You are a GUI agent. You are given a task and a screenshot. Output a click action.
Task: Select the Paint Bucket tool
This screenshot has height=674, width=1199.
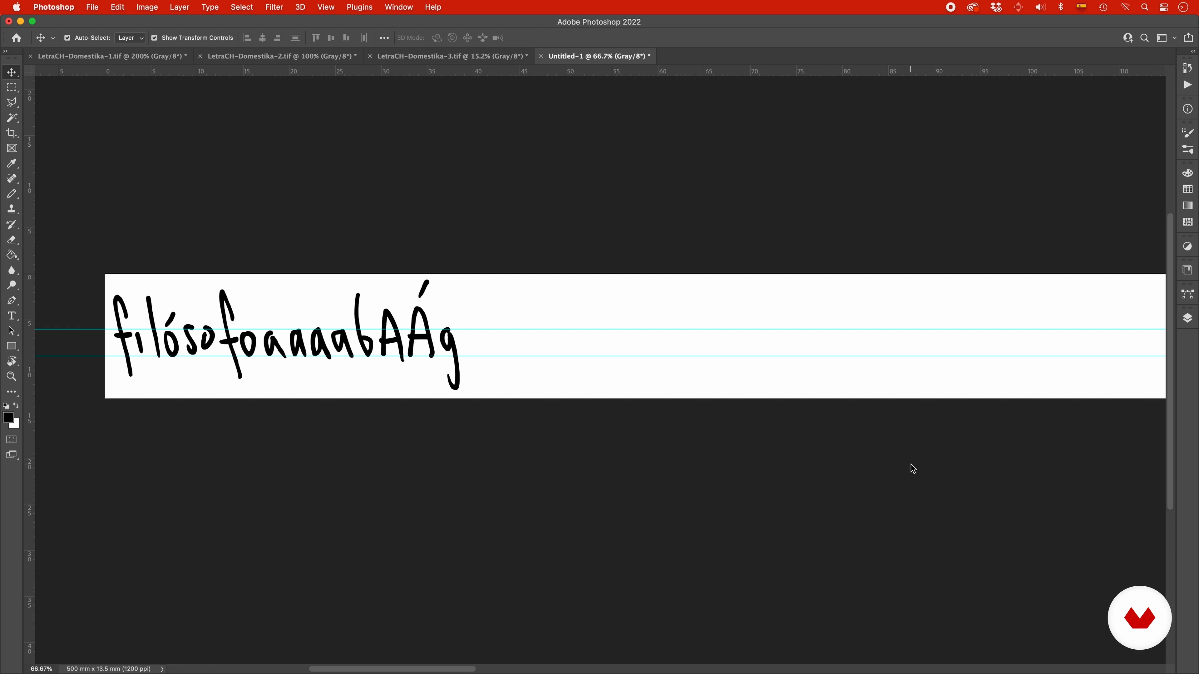pyautogui.click(x=12, y=255)
